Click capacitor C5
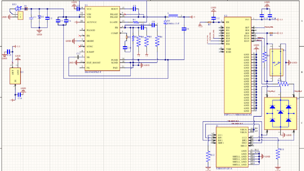This screenshot has height=171, width=304. click(58, 21)
